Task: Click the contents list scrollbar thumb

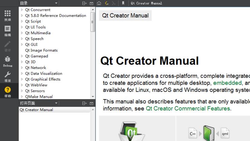Action: click(x=93, y=22)
